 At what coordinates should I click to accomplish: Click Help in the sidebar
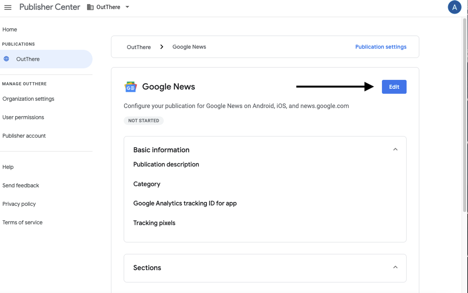(8, 167)
